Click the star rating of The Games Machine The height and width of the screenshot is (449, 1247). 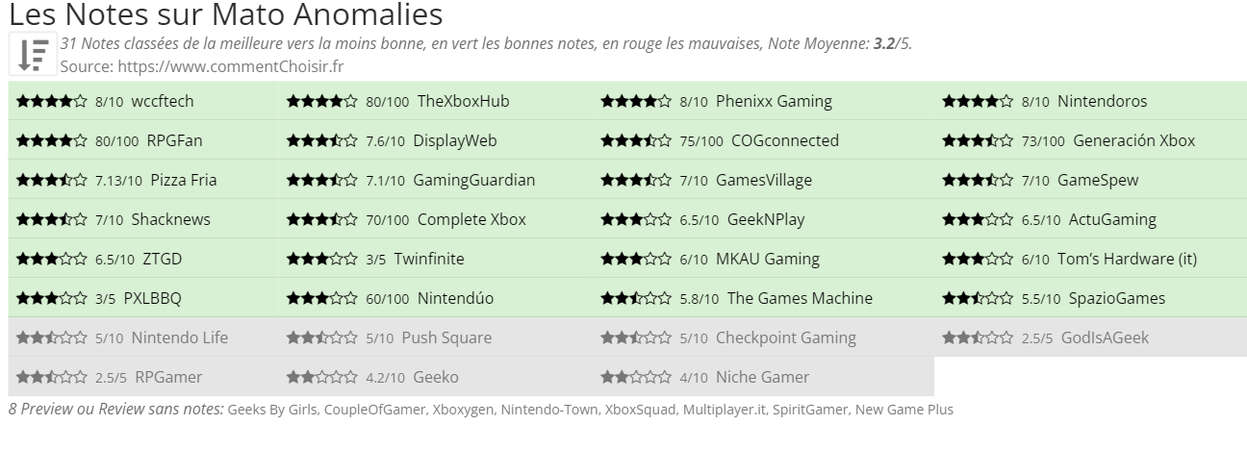coord(636,298)
